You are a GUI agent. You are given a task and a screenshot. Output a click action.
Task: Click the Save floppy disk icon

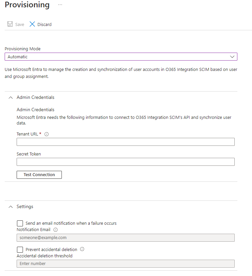tap(10, 24)
